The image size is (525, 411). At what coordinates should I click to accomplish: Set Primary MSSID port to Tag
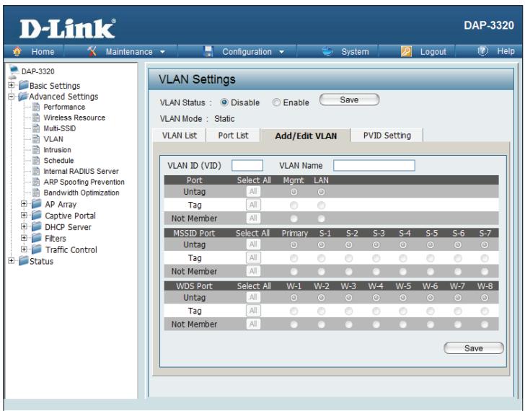point(294,258)
